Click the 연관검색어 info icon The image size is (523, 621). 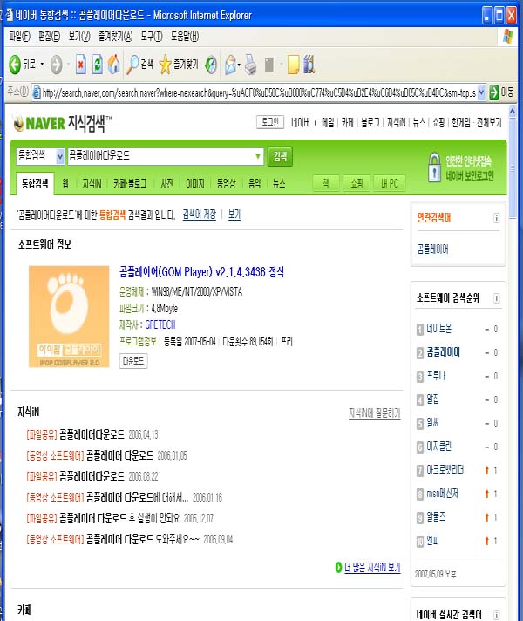496,218
